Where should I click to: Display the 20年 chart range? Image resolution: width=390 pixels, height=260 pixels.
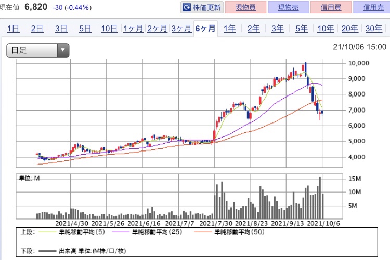(x=350, y=29)
